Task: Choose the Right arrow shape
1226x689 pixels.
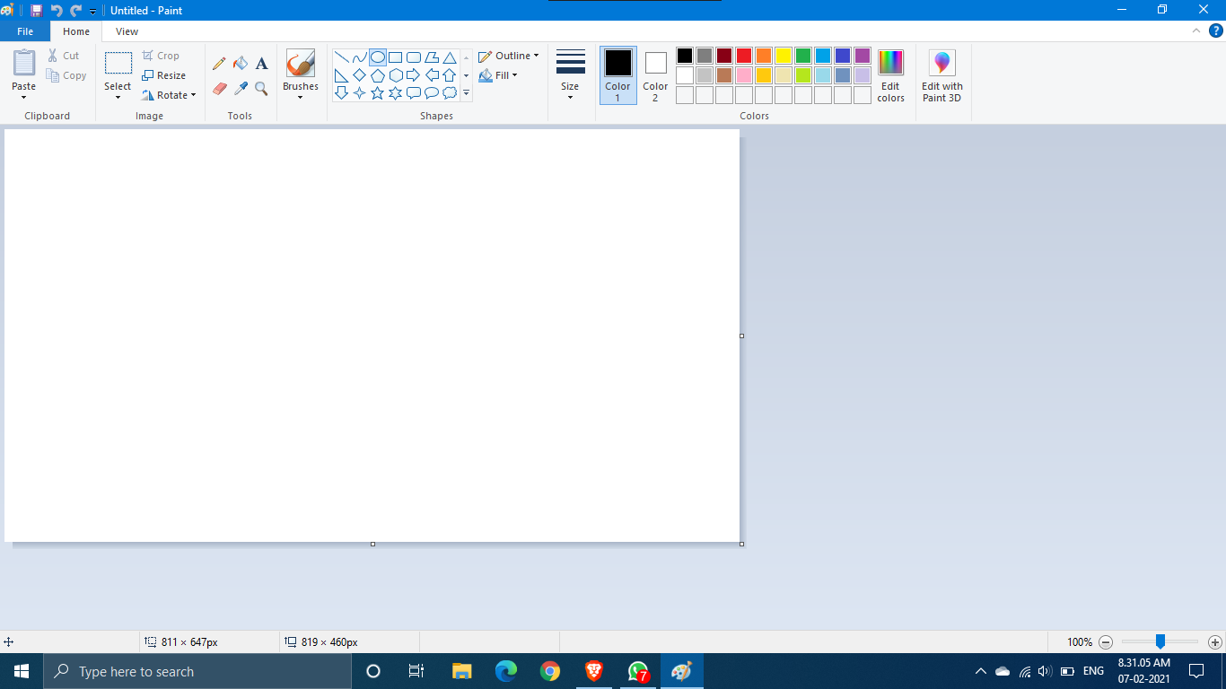Action: [x=414, y=75]
